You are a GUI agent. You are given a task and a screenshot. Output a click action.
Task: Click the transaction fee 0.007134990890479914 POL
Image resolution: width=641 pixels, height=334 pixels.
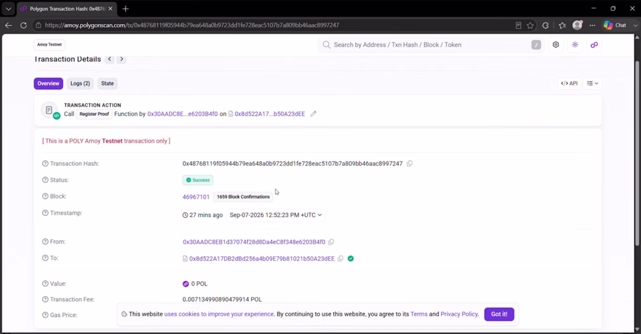(222, 299)
